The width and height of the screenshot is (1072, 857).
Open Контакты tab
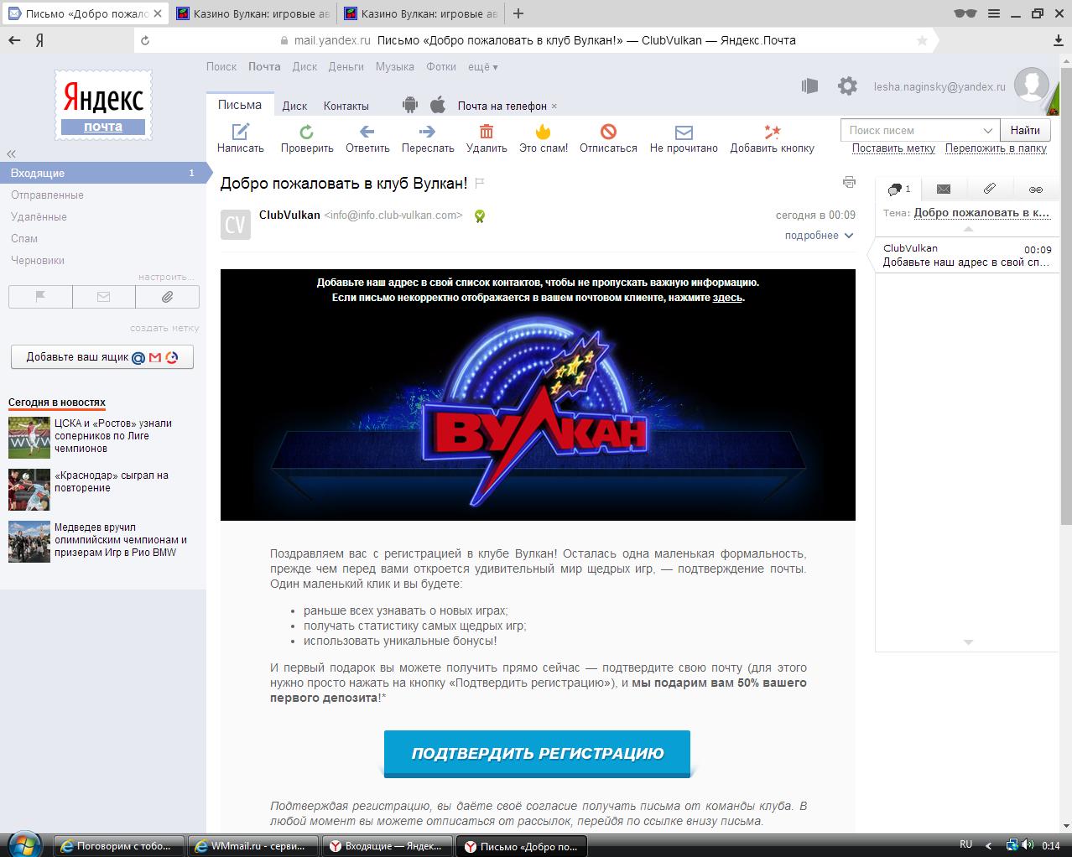point(346,106)
